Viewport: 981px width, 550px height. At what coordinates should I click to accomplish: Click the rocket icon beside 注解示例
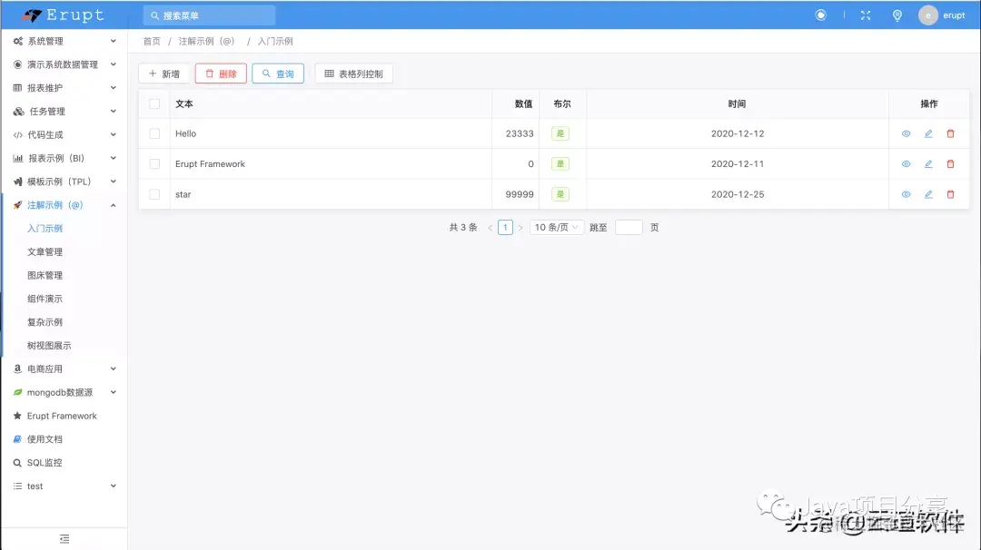coord(17,205)
